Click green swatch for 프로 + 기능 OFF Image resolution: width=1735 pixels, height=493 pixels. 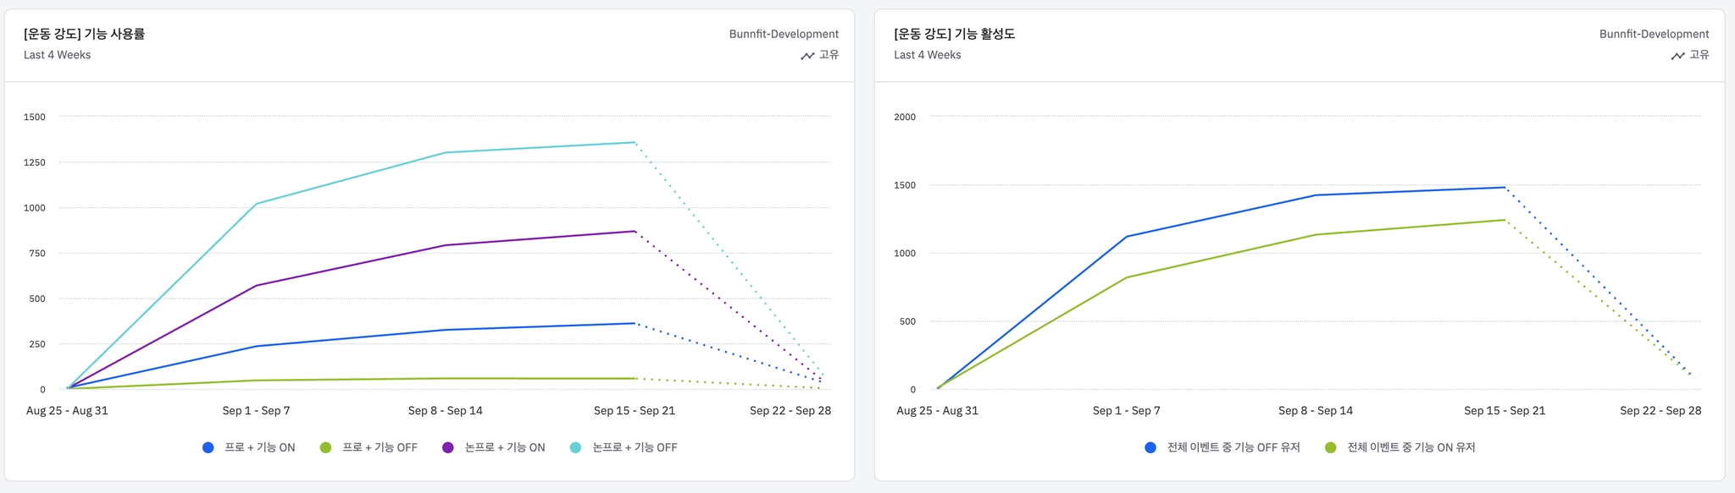click(x=325, y=447)
